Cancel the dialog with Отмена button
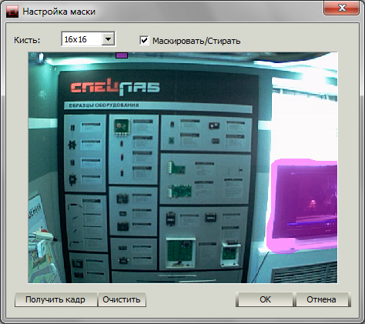The image size is (365, 324). coord(322,299)
